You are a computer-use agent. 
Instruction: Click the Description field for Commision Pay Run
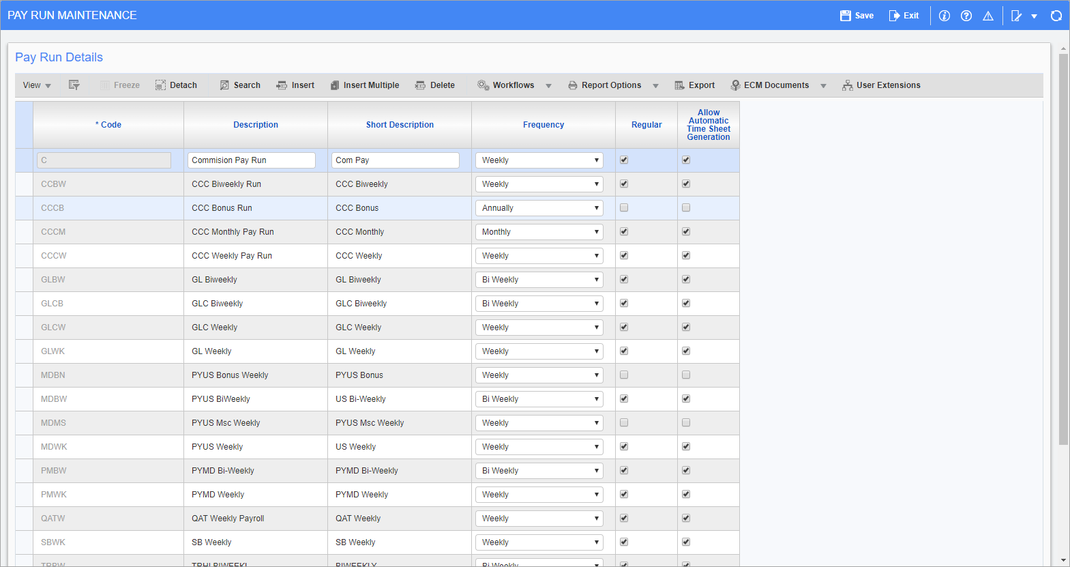[251, 160]
